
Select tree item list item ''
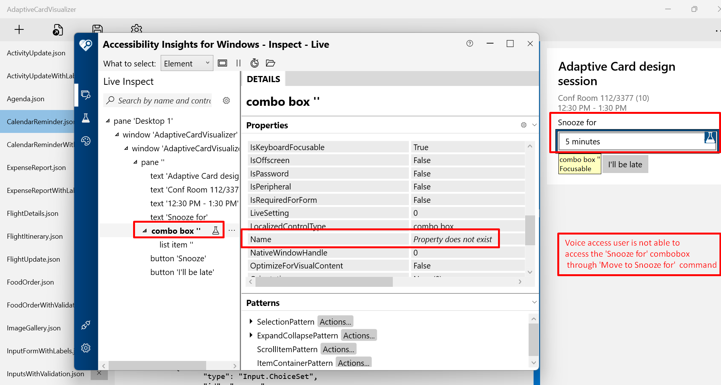click(176, 244)
